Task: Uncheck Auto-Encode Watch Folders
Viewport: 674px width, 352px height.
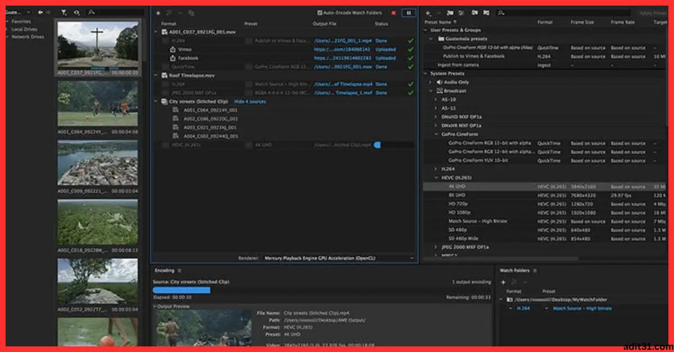Action: tap(320, 12)
